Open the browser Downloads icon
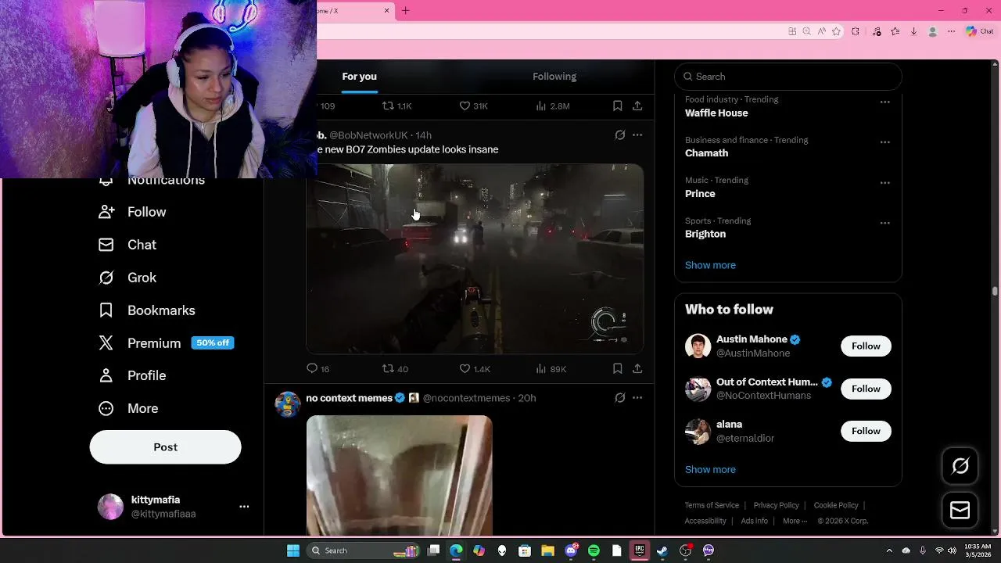This screenshot has height=563, width=1001. coord(913,31)
